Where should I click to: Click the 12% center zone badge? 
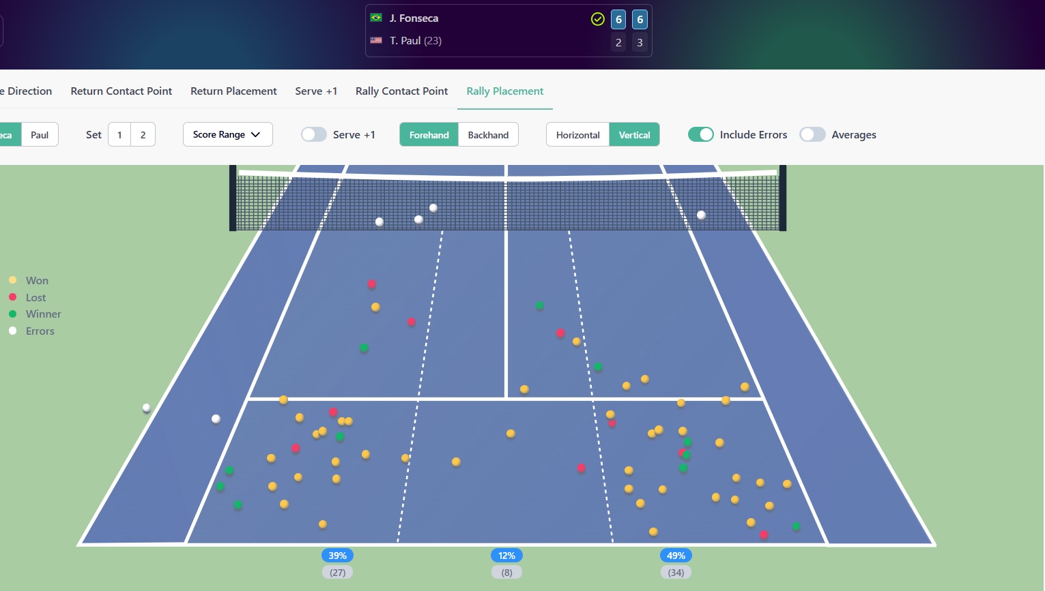[506, 556]
